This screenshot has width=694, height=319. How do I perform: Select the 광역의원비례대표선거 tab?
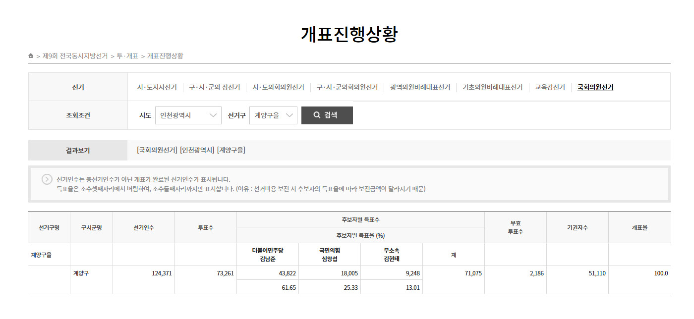click(420, 87)
